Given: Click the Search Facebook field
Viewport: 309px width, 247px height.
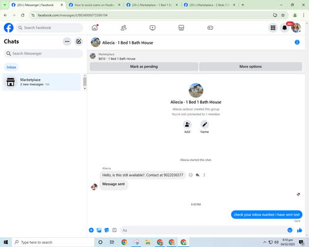Looking at the screenshot, I should click(x=49, y=28).
